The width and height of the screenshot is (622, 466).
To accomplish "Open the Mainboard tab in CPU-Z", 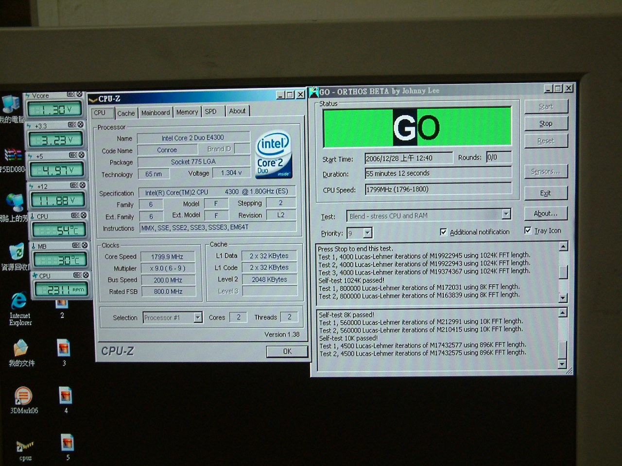I will 155,113.
